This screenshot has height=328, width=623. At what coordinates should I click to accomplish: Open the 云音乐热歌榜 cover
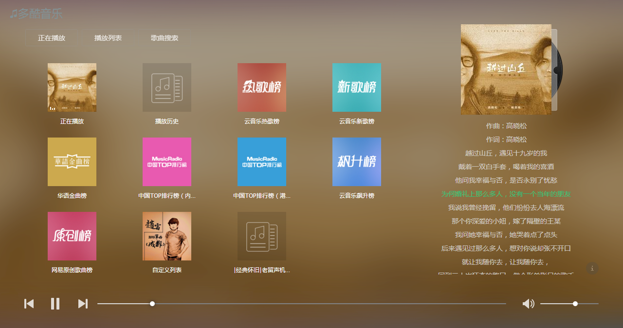click(x=262, y=87)
